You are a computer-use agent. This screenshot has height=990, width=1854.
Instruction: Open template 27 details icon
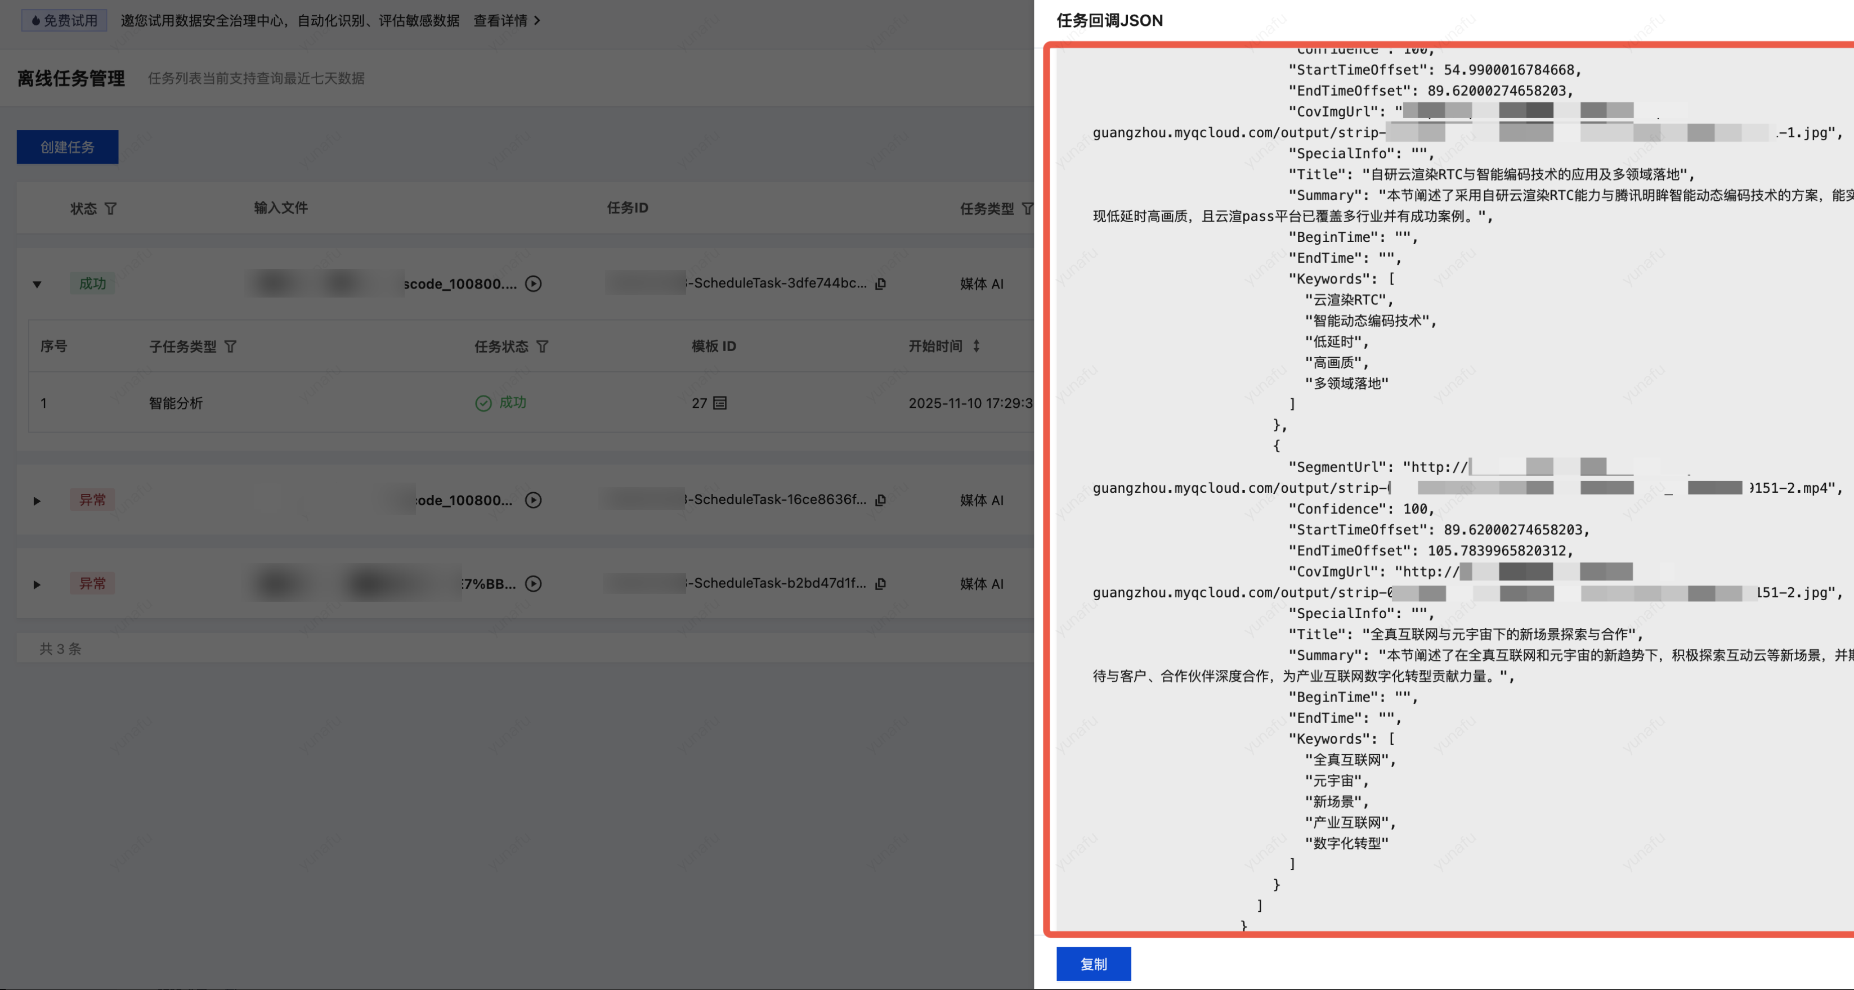pyautogui.click(x=720, y=403)
